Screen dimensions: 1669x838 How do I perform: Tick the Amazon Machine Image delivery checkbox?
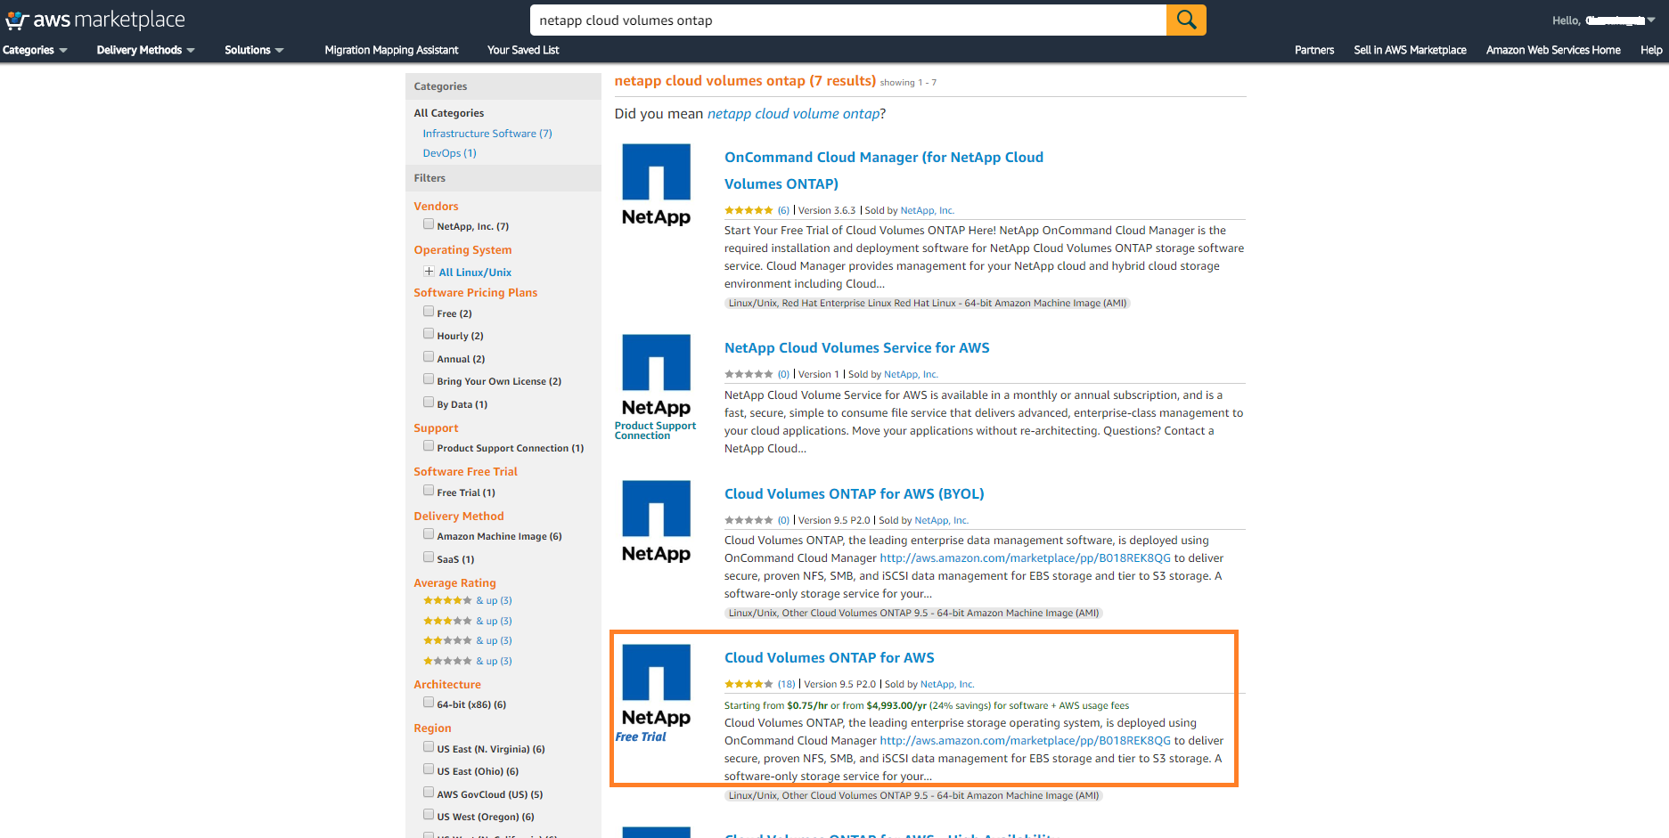pos(429,534)
